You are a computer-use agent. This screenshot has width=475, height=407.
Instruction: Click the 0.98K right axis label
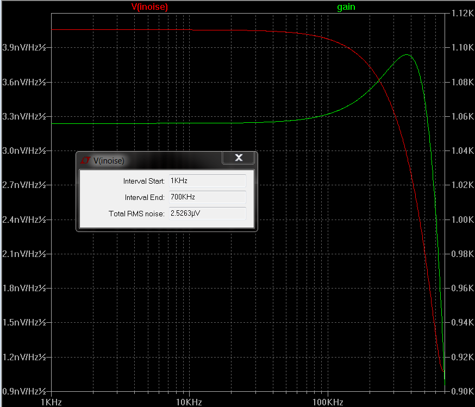tap(462, 254)
